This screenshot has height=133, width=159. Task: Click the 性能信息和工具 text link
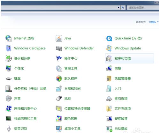(26, 119)
